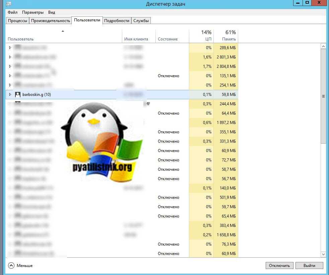
Task: Click the Task Manager icon in the title bar
Action: coord(9,4)
